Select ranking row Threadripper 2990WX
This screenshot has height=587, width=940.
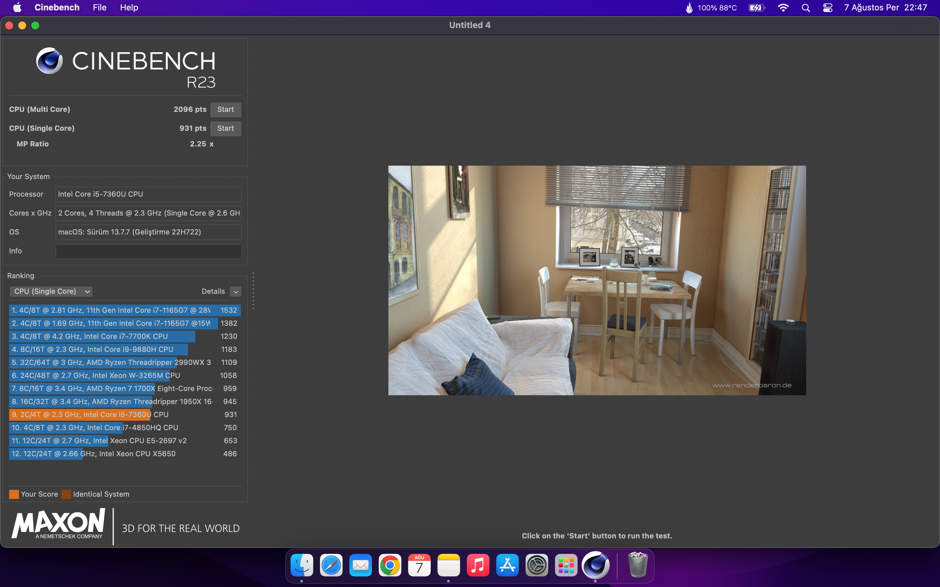[x=125, y=363]
